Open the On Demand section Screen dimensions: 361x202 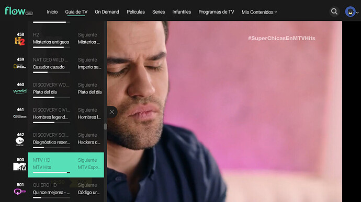(x=107, y=11)
